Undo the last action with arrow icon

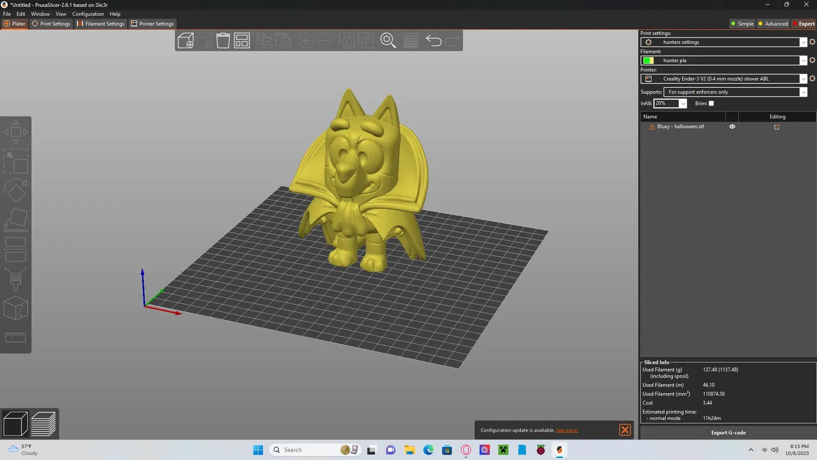[434, 40]
